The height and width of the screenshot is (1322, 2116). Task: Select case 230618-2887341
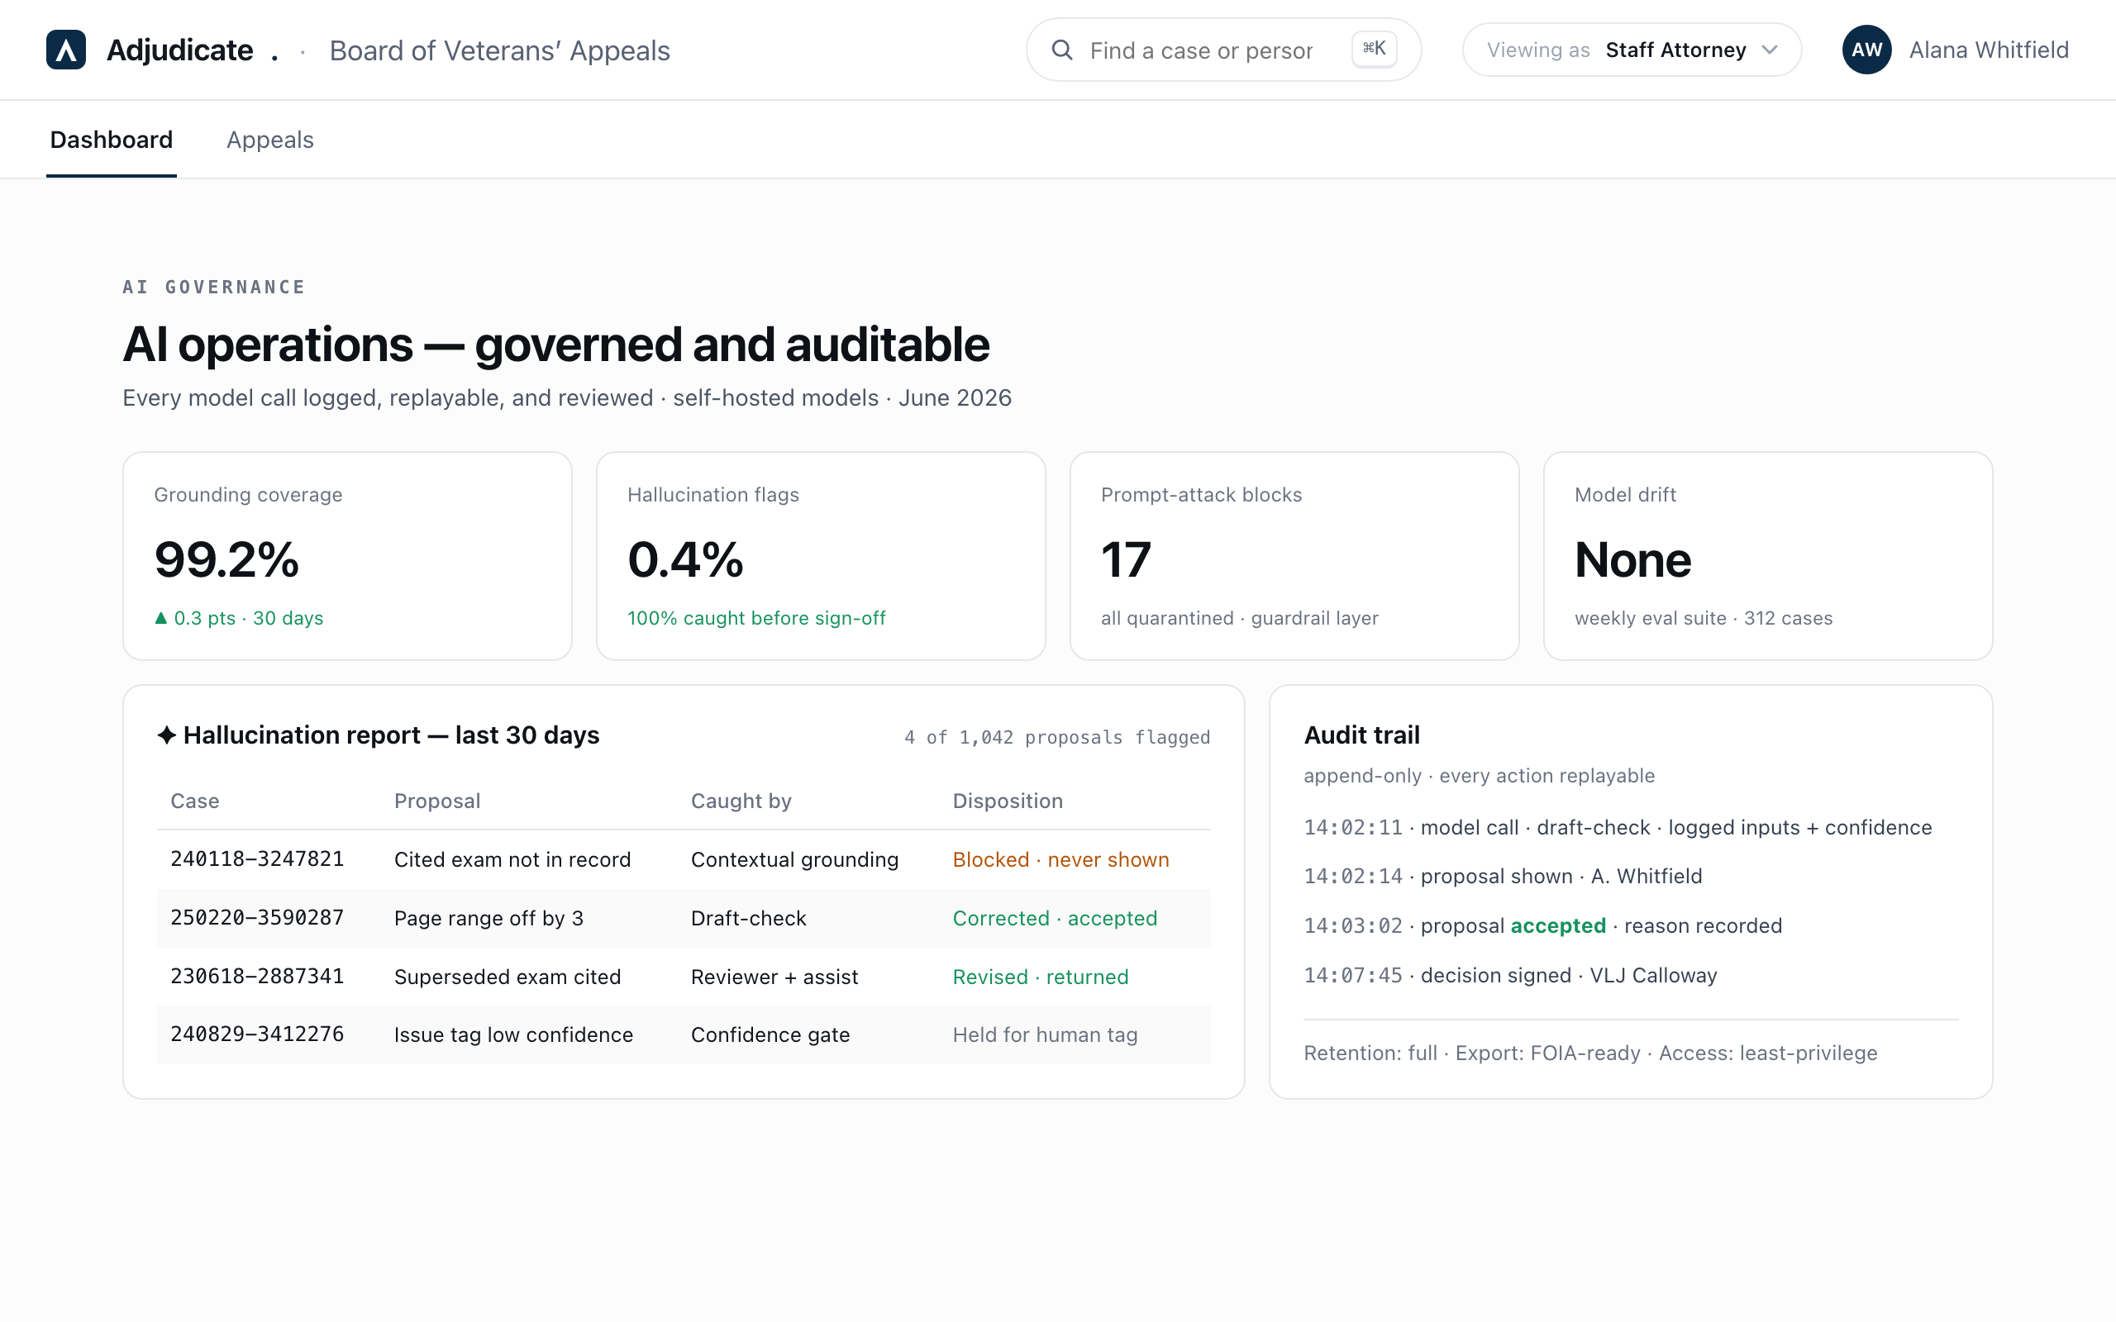257,976
